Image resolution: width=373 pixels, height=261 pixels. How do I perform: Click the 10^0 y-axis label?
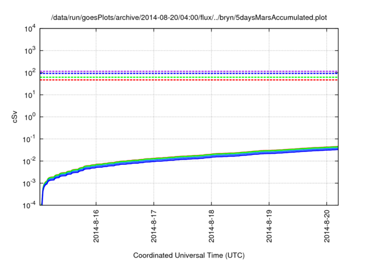coord(30,117)
